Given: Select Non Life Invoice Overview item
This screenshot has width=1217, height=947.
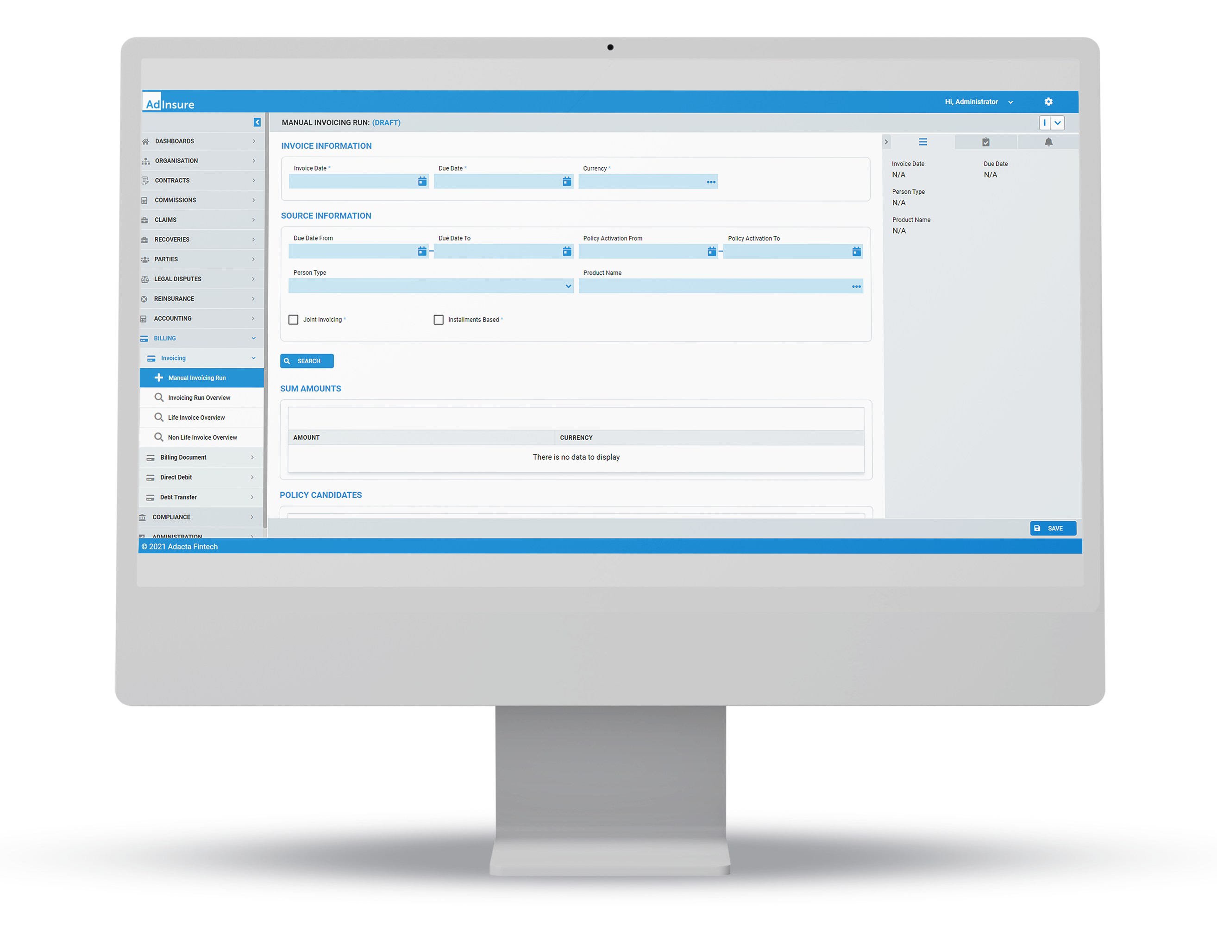Looking at the screenshot, I should [203, 437].
